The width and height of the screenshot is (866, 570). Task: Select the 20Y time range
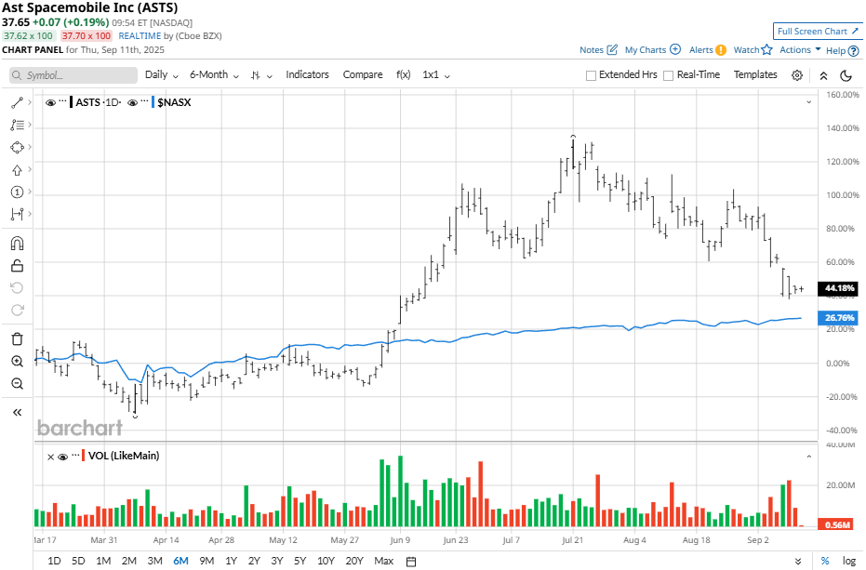pos(354,561)
